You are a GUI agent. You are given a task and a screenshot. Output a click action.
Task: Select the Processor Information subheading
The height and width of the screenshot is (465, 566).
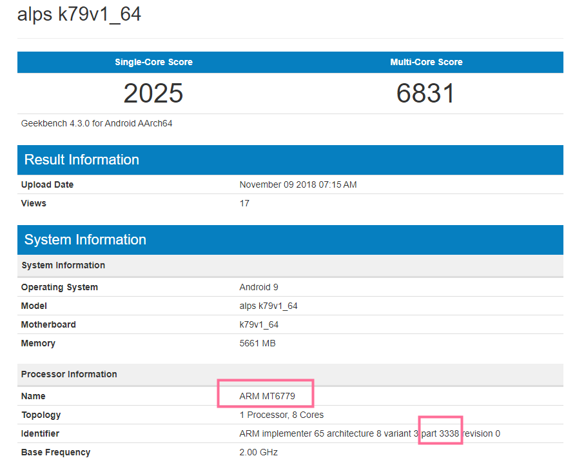[x=69, y=375]
